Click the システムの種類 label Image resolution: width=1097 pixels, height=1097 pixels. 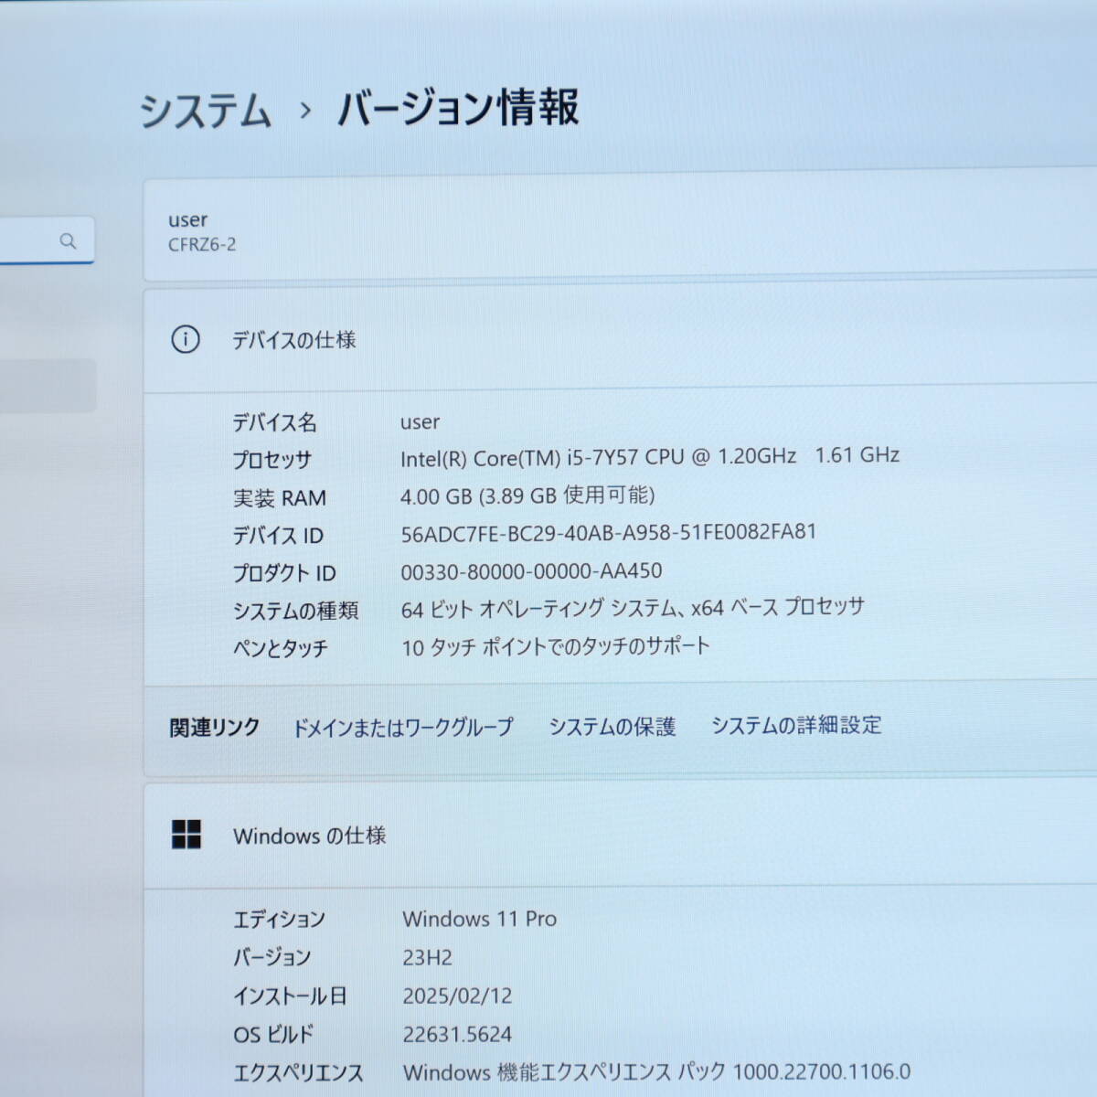coord(295,611)
